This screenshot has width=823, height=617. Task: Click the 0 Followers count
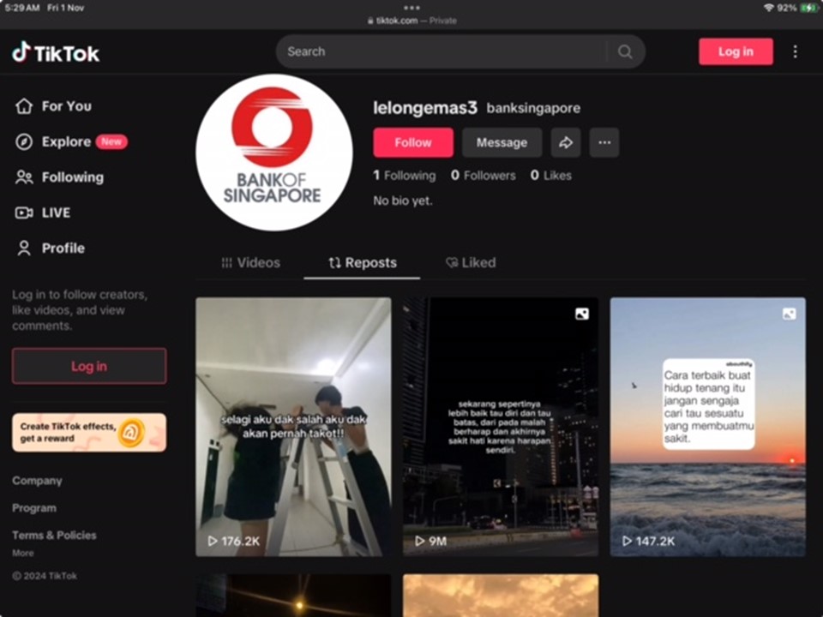click(x=483, y=175)
